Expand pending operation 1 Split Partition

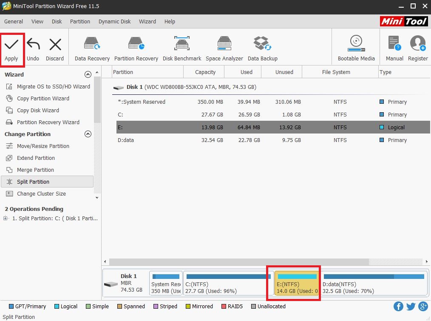(x=5, y=219)
